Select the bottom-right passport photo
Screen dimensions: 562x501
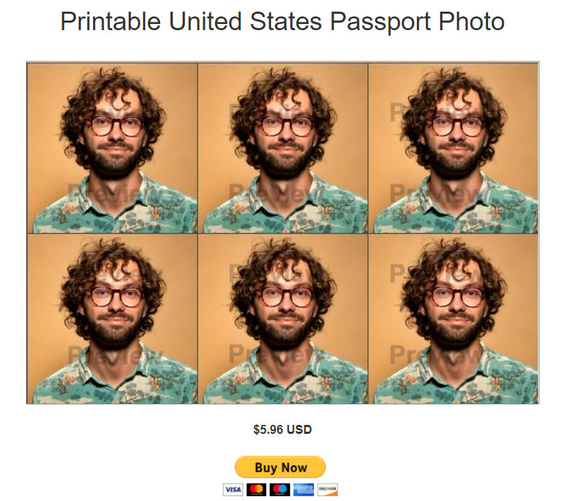[x=453, y=319]
